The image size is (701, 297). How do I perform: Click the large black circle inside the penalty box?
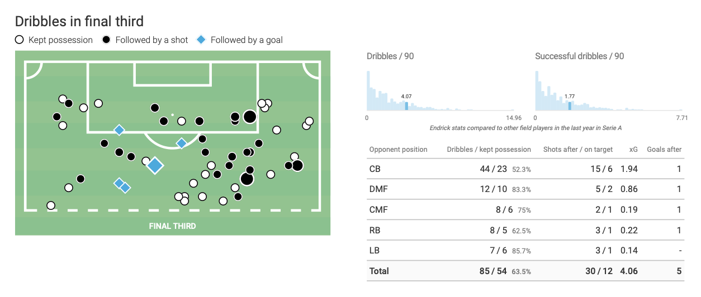pyautogui.click(x=249, y=117)
